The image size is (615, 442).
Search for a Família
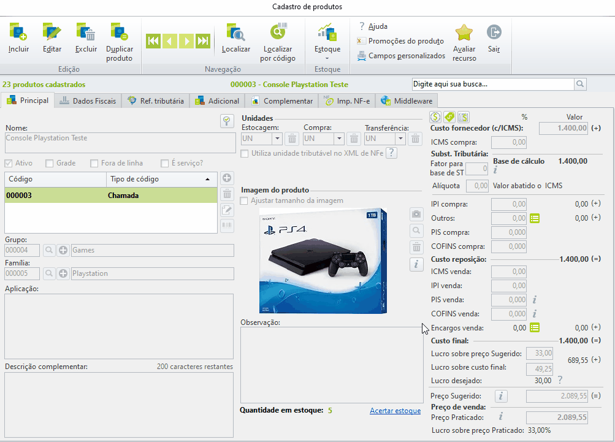[x=48, y=274]
